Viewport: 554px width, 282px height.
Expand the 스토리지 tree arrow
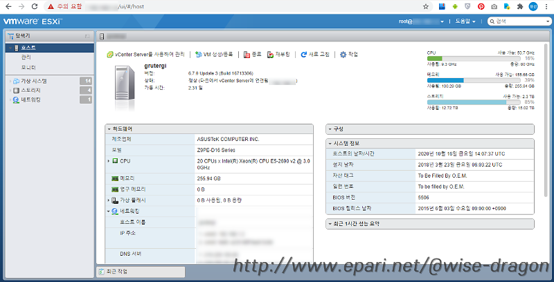tap(10, 91)
